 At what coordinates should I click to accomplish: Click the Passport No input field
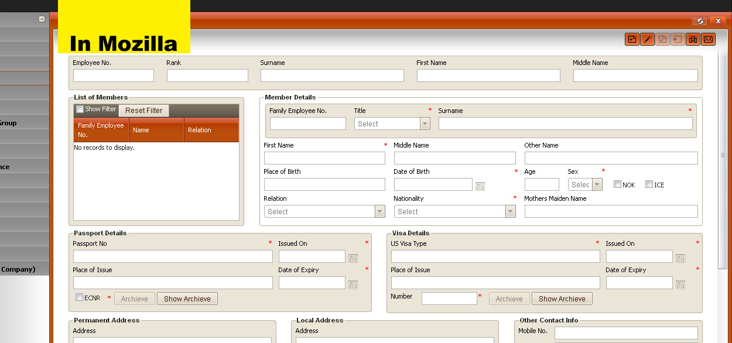(173, 256)
